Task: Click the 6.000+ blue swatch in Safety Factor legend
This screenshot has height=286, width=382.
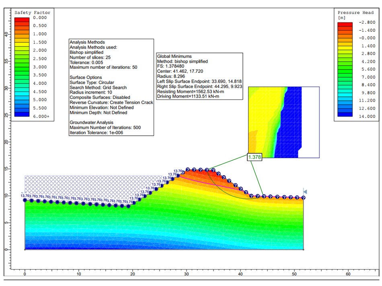Action: (x=22, y=114)
